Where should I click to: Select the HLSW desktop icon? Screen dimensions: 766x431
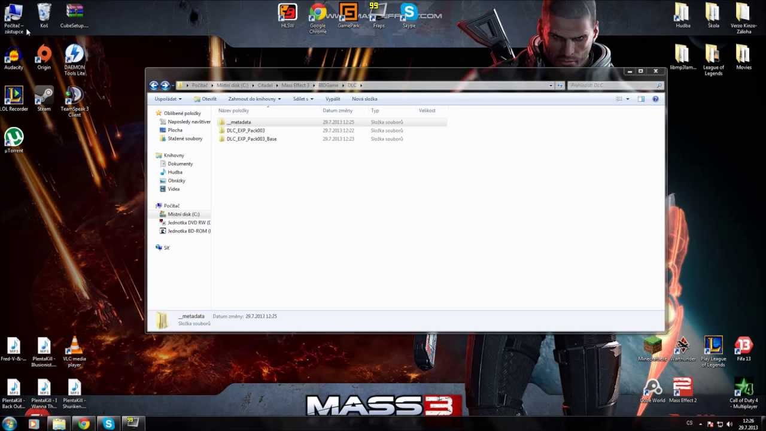tap(287, 15)
